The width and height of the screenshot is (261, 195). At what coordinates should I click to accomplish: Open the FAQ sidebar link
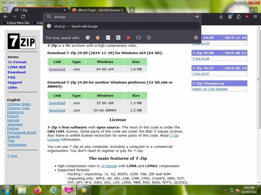(x=11, y=77)
